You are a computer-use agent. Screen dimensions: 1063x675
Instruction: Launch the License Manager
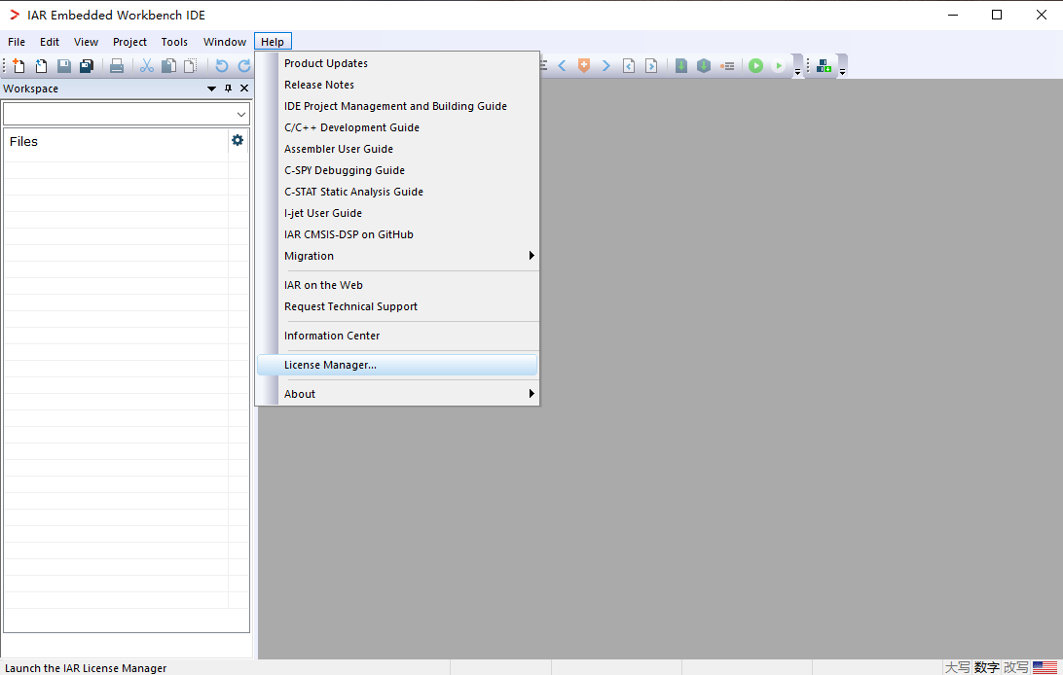pyautogui.click(x=397, y=365)
